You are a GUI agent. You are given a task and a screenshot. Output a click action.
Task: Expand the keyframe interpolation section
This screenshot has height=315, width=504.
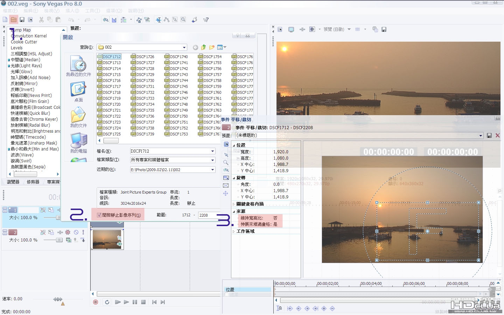tap(234, 204)
